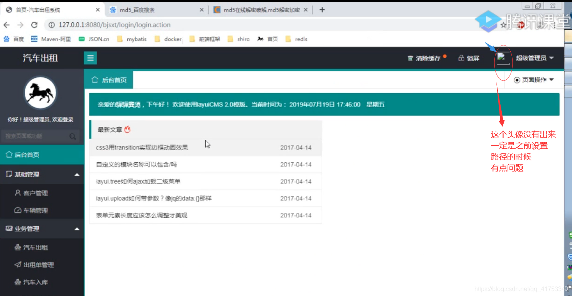
Task: Open the shiro bookmark folder
Action: pos(239,39)
